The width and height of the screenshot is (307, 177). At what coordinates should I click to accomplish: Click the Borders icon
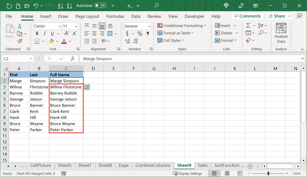click(x=37, y=41)
